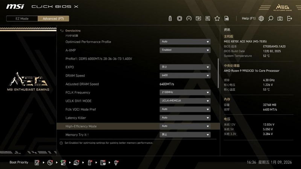
Task: Click the MEG logo at top right
Action: click(283, 8)
